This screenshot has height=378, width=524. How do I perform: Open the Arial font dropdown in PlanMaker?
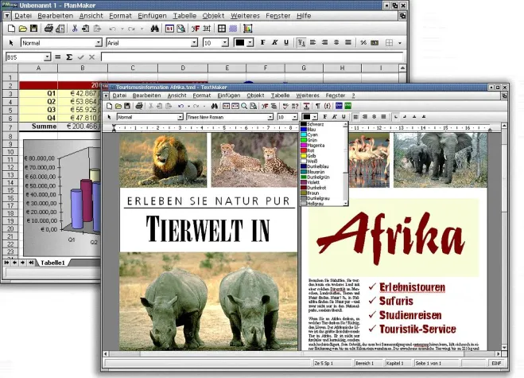[x=193, y=42]
